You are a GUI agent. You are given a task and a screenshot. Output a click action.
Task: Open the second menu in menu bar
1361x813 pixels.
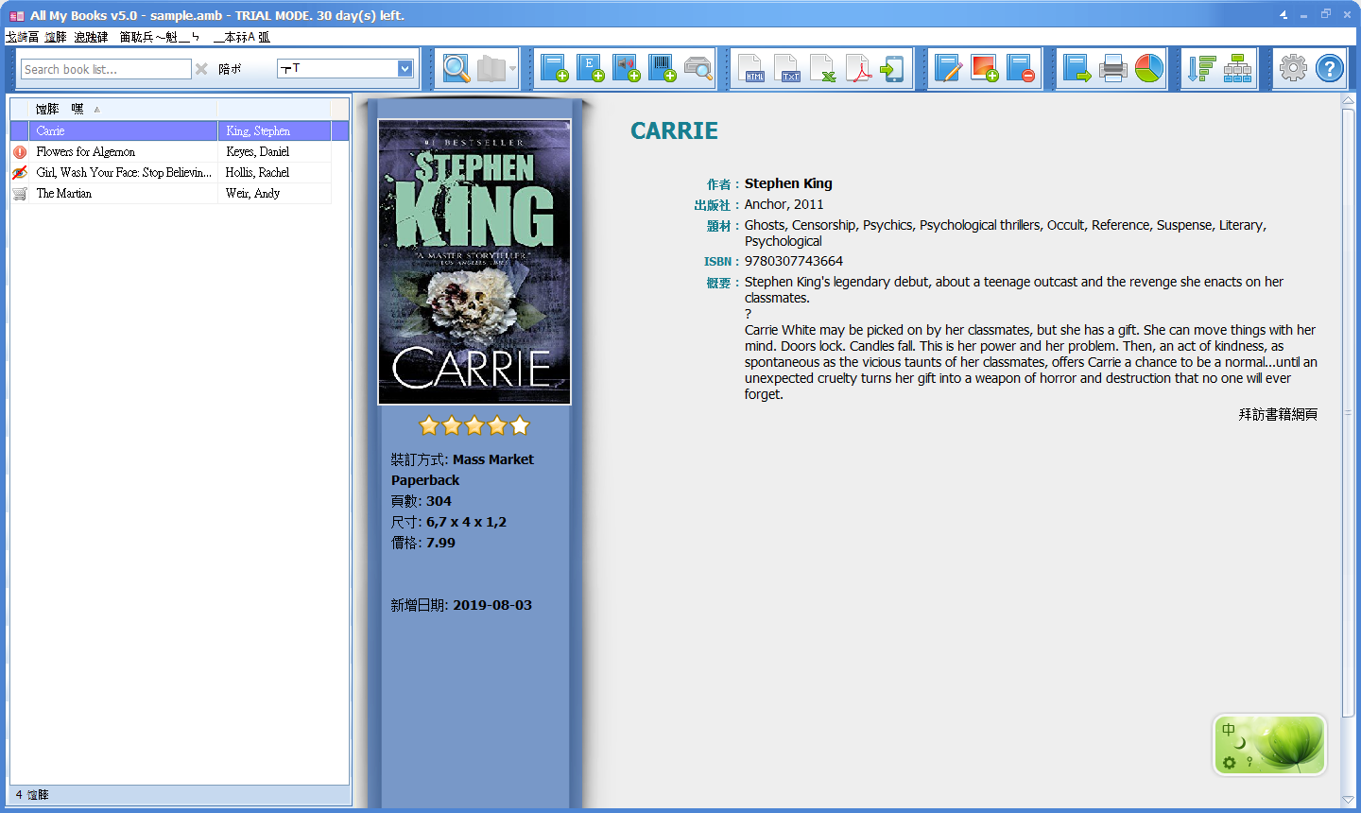(x=56, y=37)
